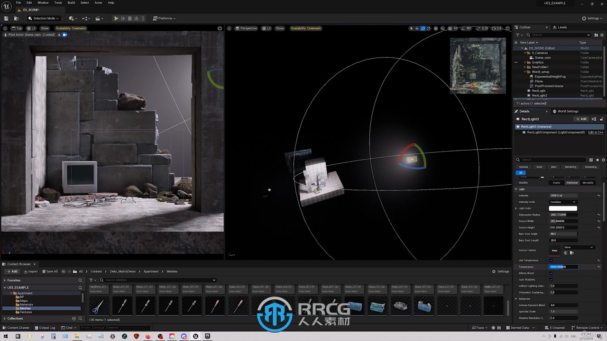Toggle the blue pilot camera view icon
This screenshot has height=341, width=607.
[x=65, y=35]
